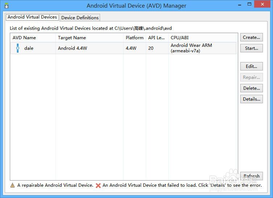The image size is (273, 198).
Task: Click the Android SDK icon in title bar
Action: [x=7, y=6]
